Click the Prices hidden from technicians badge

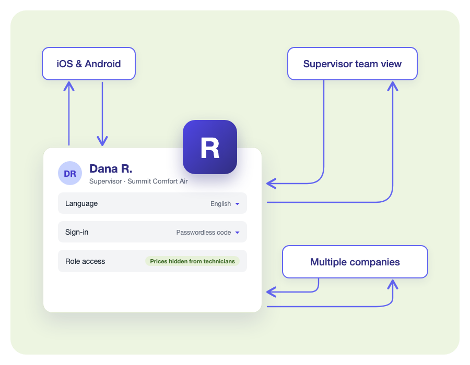tap(192, 261)
